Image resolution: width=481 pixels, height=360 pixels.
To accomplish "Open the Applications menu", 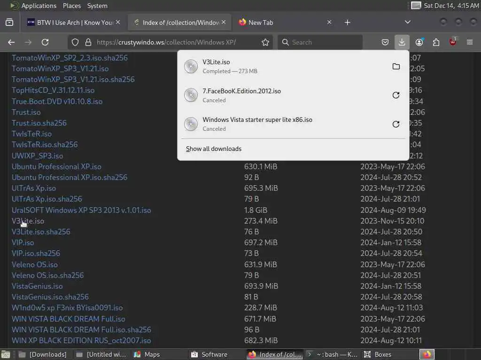I will [39, 6].
